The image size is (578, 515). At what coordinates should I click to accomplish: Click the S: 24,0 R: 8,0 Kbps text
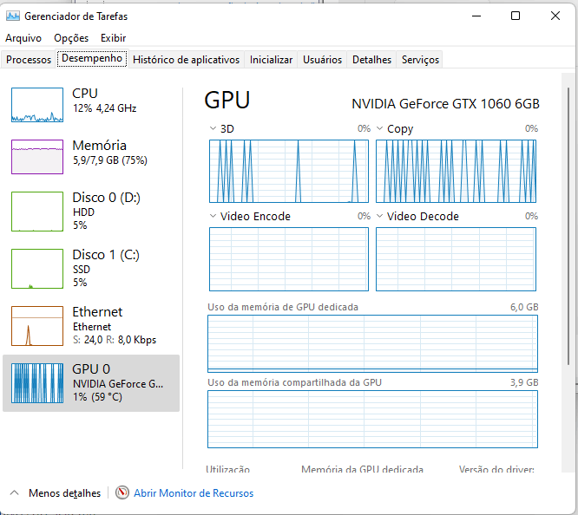pyautogui.click(x=115, y=340)
